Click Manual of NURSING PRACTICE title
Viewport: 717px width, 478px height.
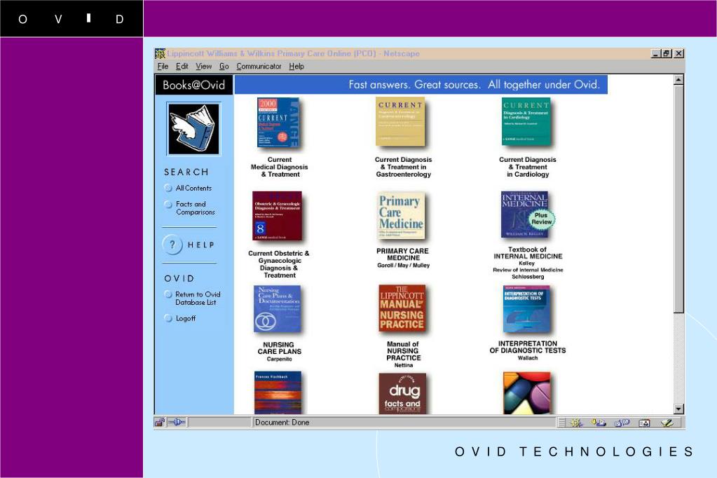(x=403, y=351)
